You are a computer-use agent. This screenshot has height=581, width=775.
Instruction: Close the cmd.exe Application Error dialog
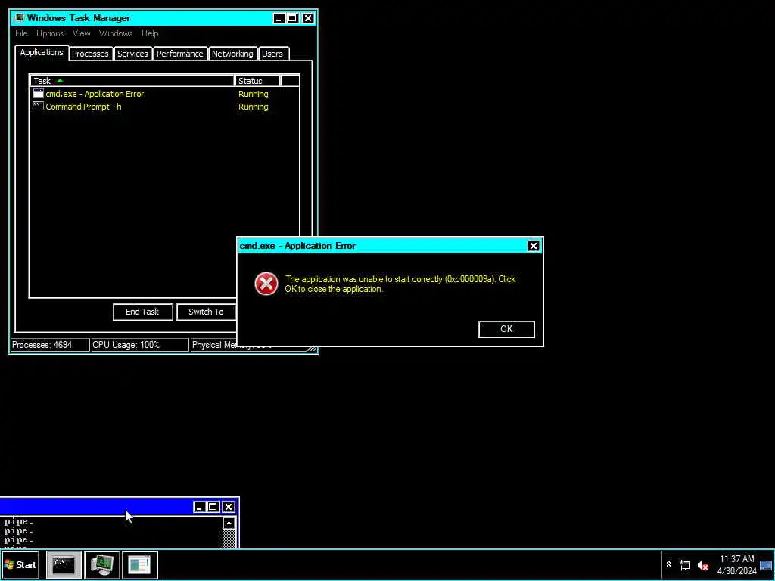point(534,246)
